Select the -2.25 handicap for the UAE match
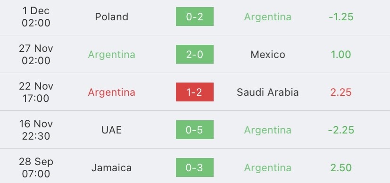The image size is (390, 183). 341,130
